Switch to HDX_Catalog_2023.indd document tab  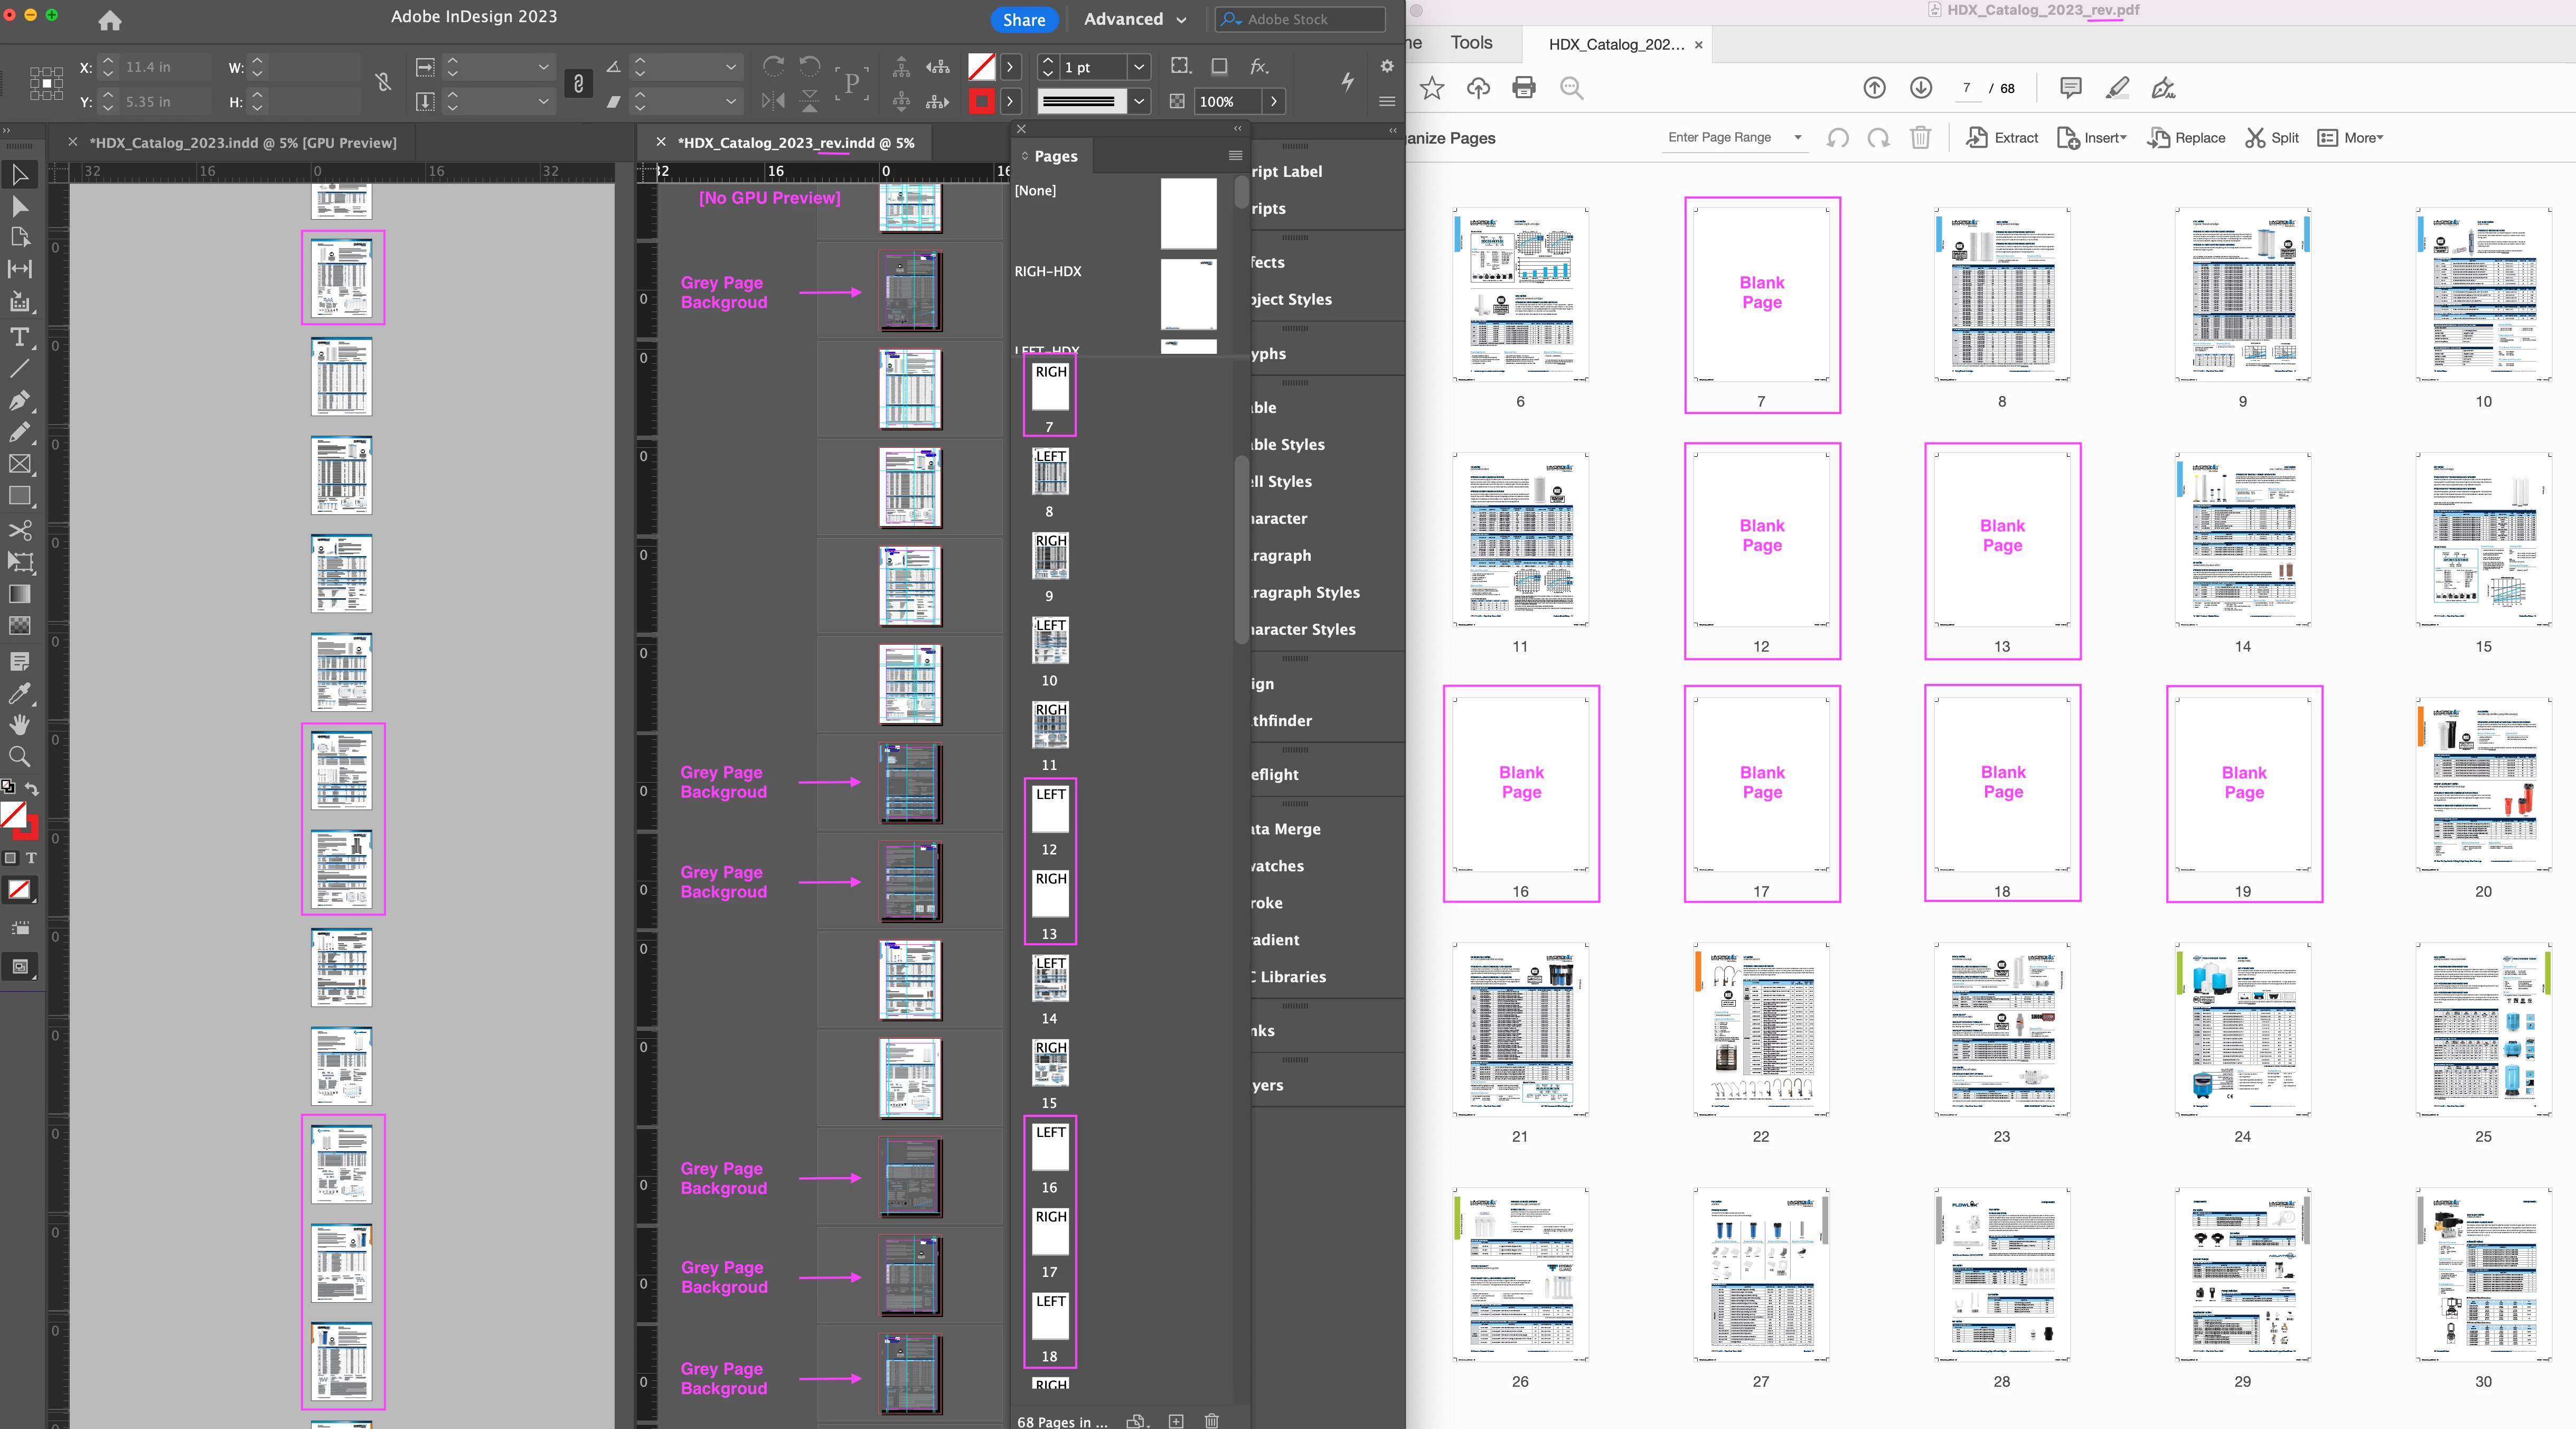[243, 143]
